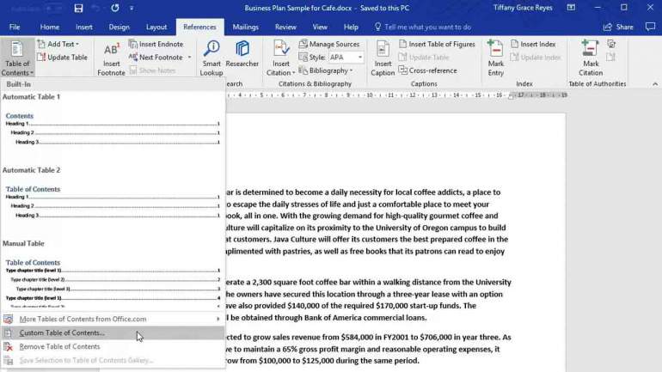The height and width of the screenshot is (372, 662).
Task: Click Mark Entry
Action: pyautogui.click(x=496, y=58)
